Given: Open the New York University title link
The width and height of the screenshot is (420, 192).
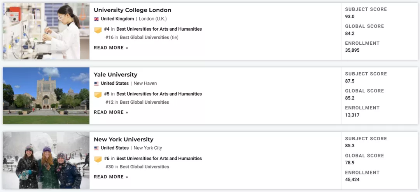Looking at the screenshot, I should pyautogui.click(x=124, y=139).
